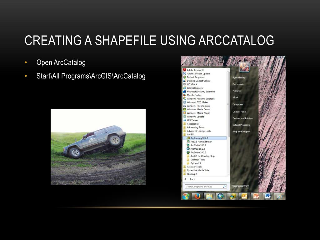
Task: Launch Apple Software Update
Action: point(197,74)
